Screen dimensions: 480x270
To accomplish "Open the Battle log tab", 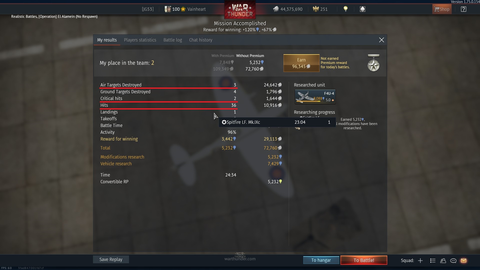I will click(x=173, y=40).
